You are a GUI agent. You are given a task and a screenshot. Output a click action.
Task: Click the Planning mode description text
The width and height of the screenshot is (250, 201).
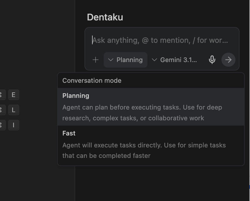coord(142,113)
